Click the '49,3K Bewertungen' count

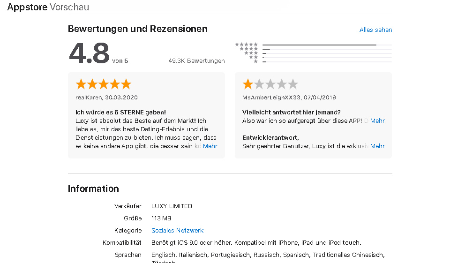coord(196,61)
